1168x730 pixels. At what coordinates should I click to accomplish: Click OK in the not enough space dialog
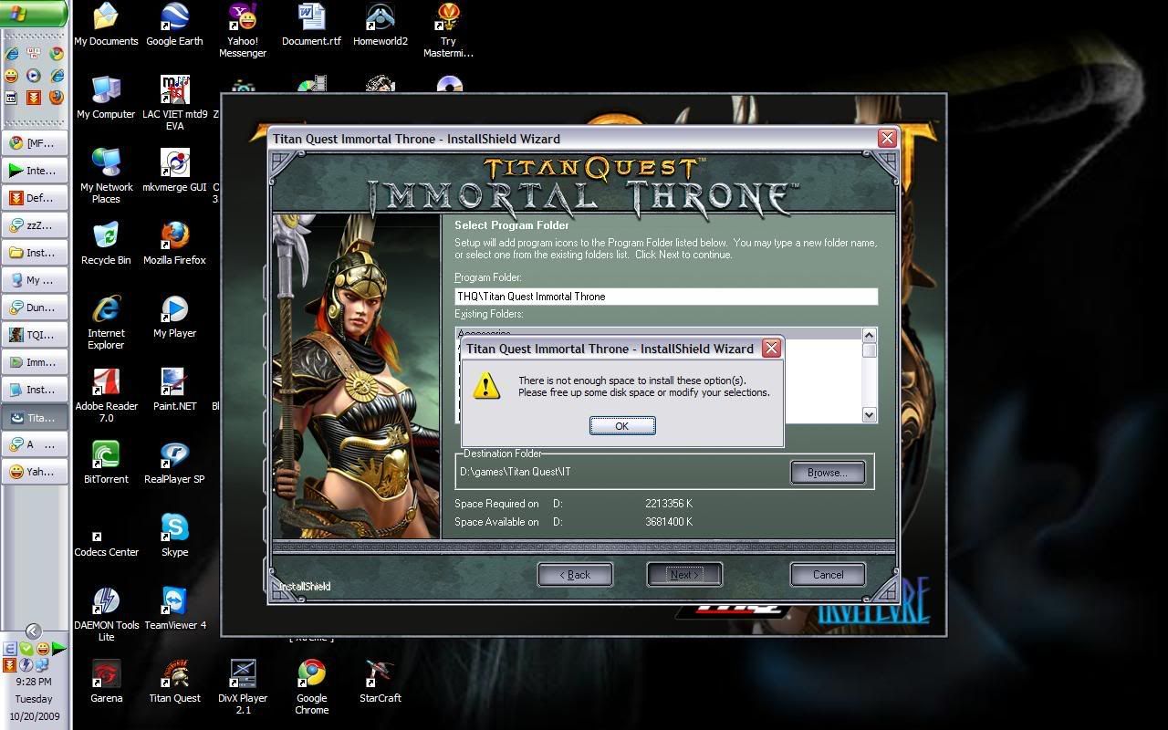pos(622,426)
